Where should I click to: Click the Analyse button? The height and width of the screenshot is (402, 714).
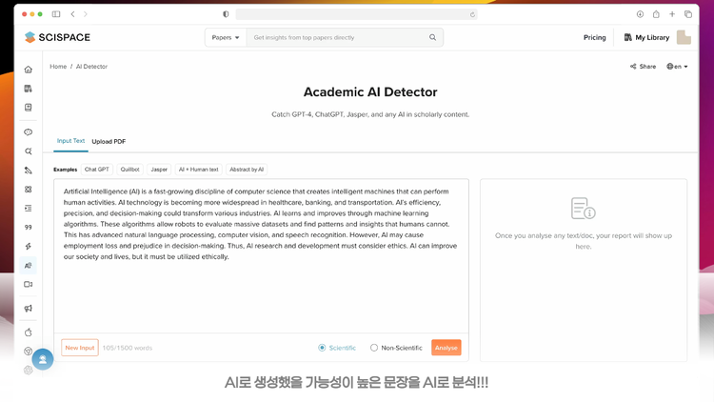point(446,348)
